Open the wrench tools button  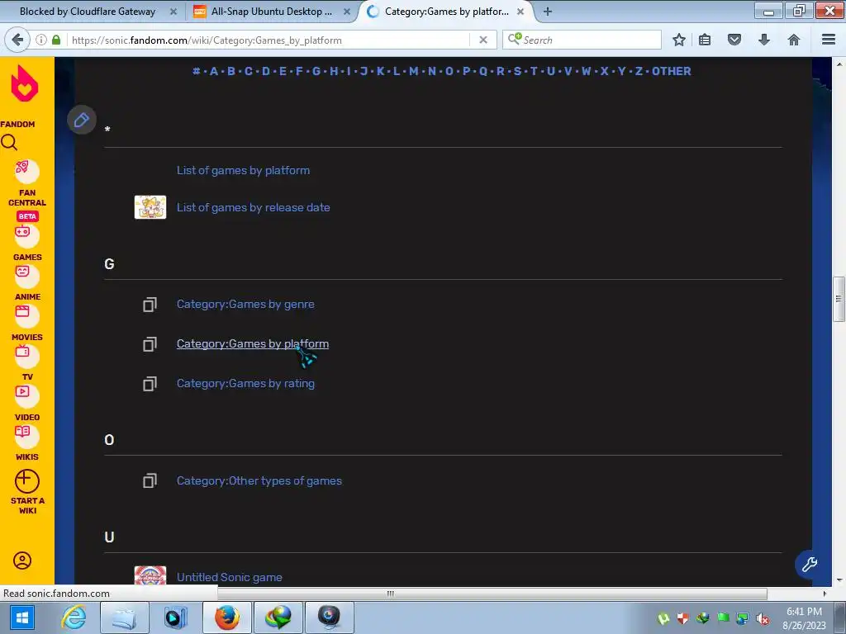tap(809, 564)
